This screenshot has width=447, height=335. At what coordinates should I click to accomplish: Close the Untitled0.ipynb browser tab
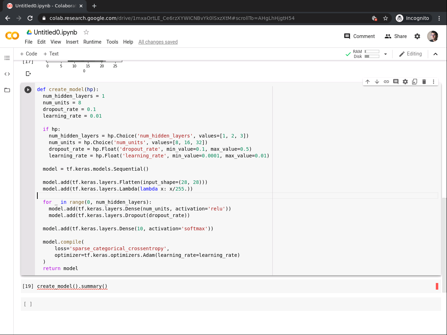(81, 6)
